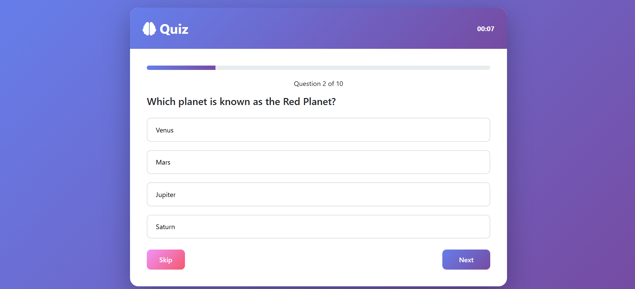Click the Question 2 of 10 label
The image size is (635, 289).
[318, 84]
